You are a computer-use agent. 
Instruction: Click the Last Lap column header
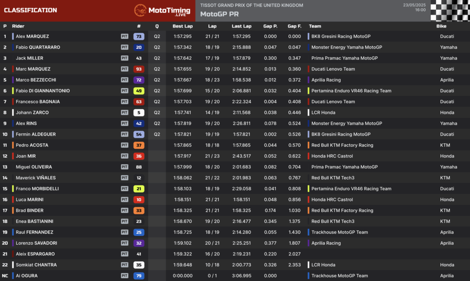(241, 26)
